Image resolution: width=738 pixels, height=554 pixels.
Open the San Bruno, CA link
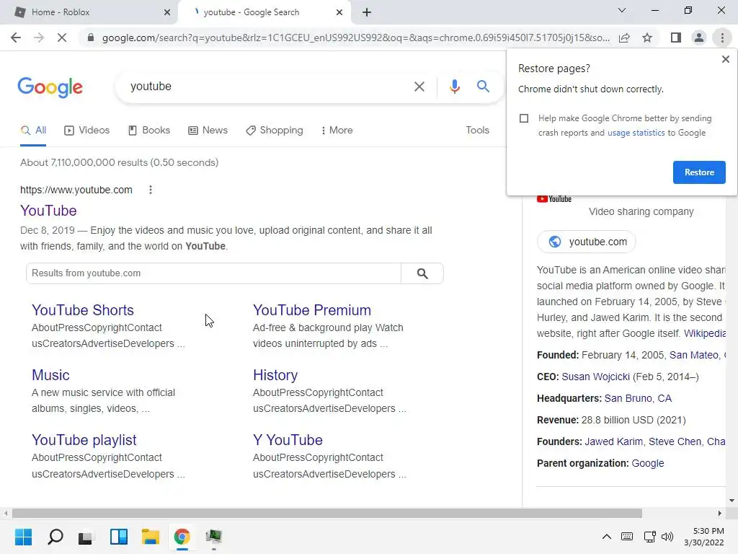tap(638, 398)
